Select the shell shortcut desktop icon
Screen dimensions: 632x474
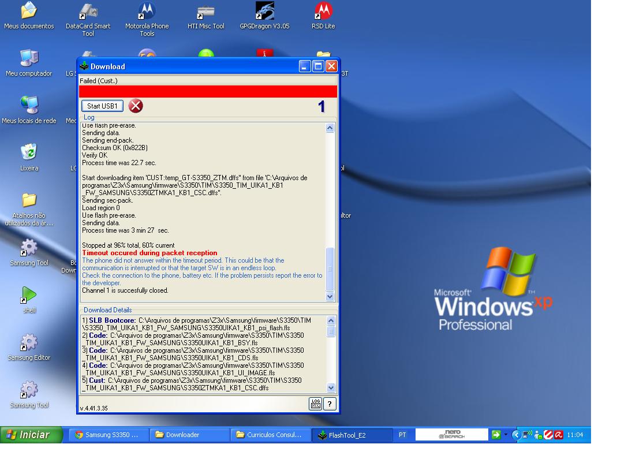(x=29, y=300)
